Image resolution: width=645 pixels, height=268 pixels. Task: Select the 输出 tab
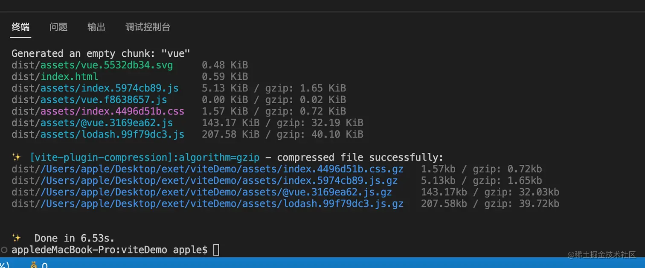point(96,27)
